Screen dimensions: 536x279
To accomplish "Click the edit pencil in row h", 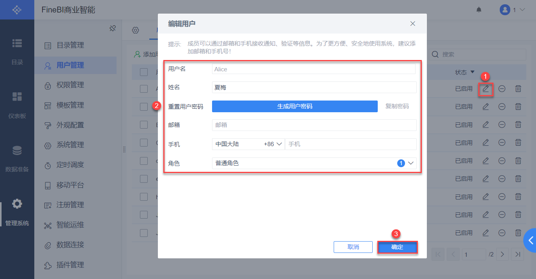I will point(486,197).
